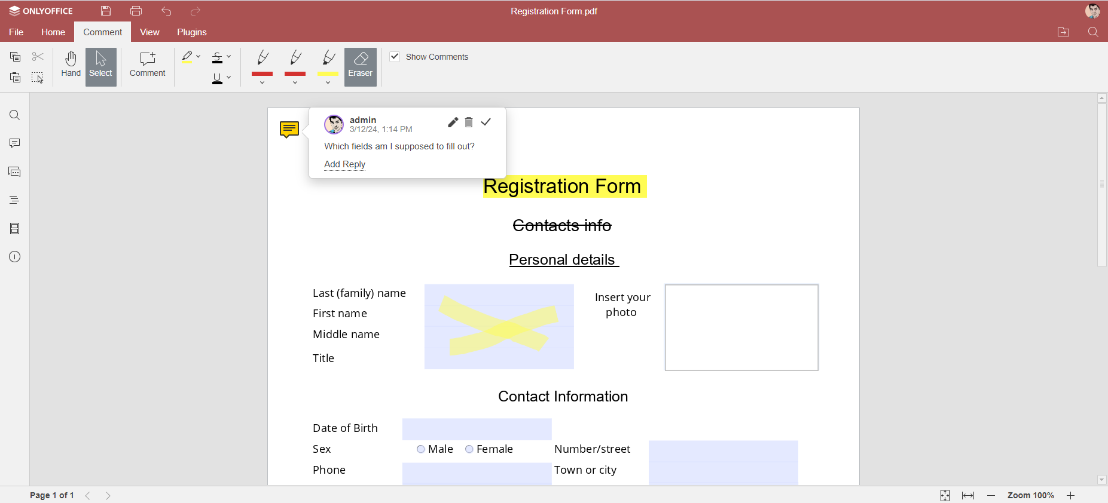Select the Eraser tool

(360, 66)
